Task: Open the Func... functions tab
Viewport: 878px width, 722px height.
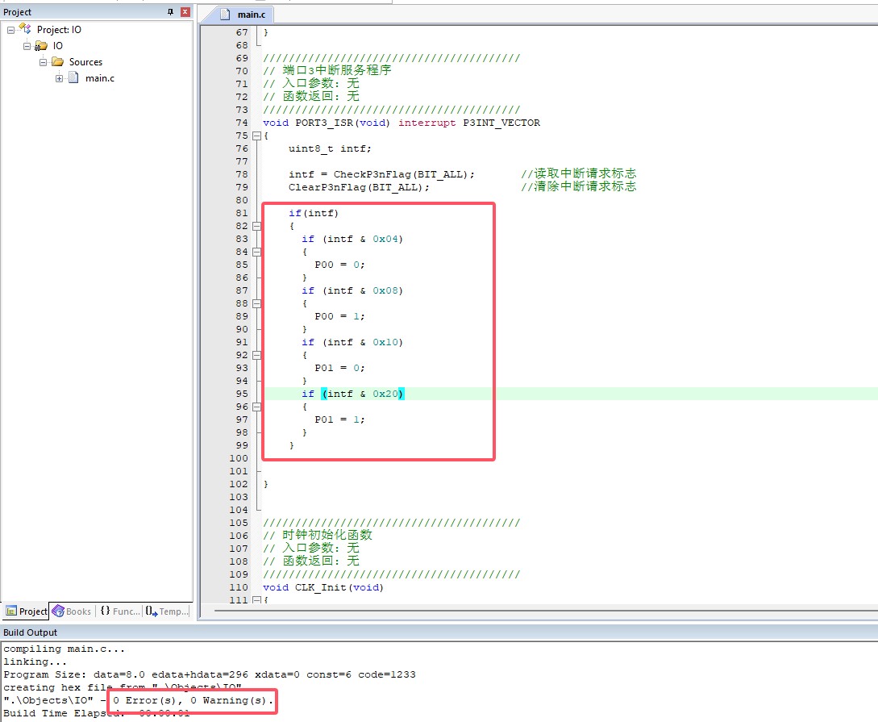Action: tap(120, 611)
